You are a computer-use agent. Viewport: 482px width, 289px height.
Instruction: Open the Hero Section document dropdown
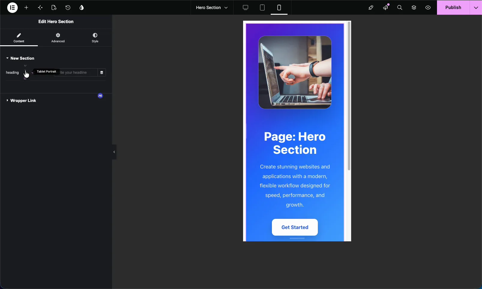click(x=212, y=7)
